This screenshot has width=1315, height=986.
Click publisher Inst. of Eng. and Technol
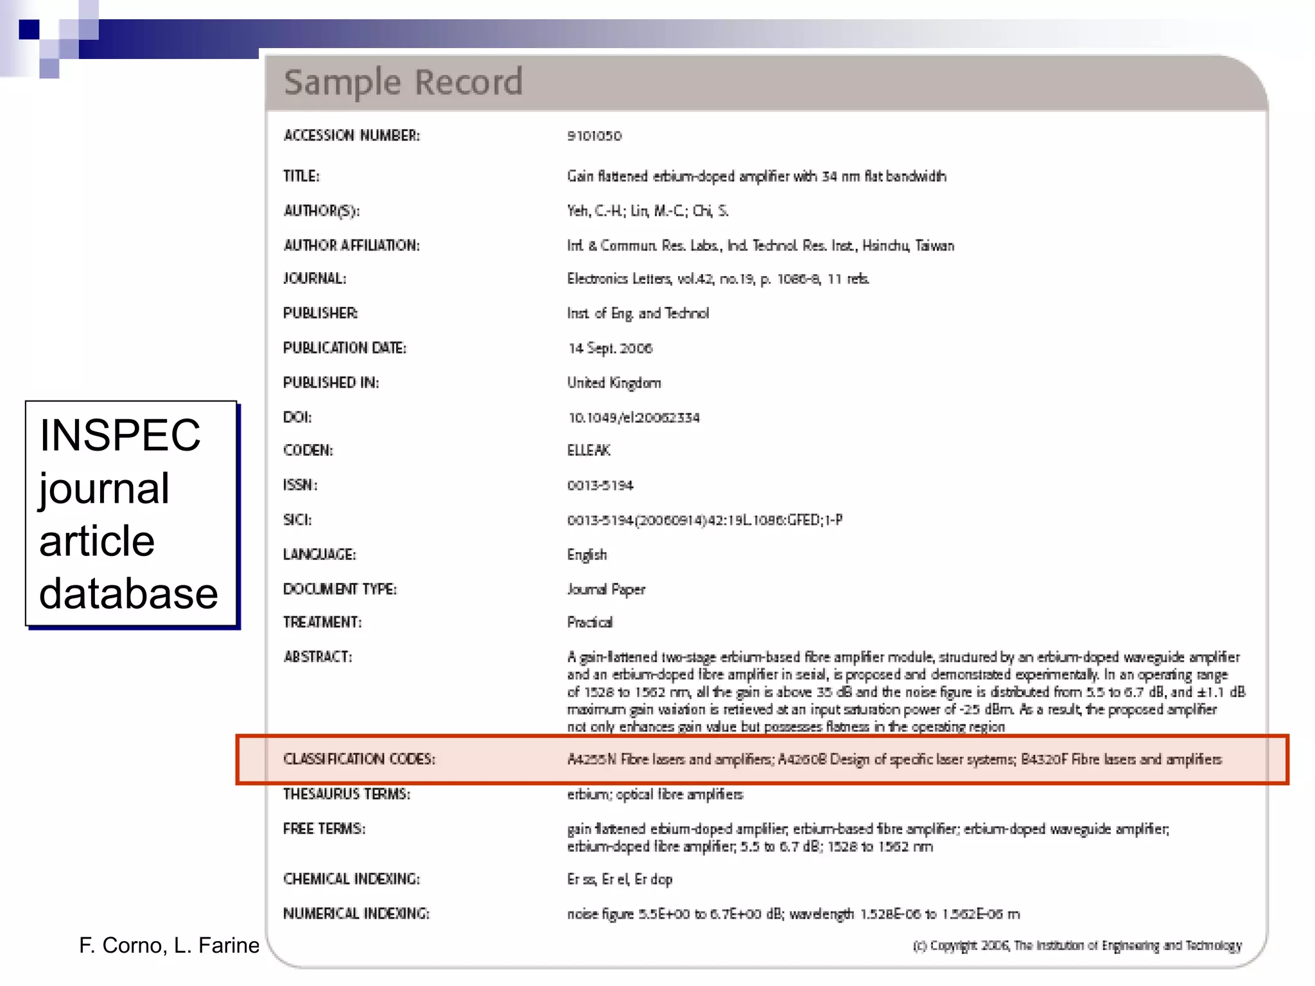coord(638,313)
